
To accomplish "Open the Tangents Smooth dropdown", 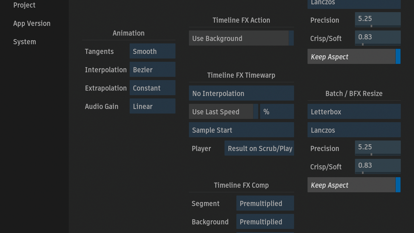I will [152, 51].
